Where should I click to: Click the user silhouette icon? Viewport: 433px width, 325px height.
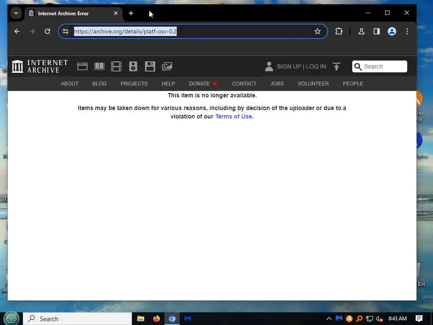tap(269, 66)
